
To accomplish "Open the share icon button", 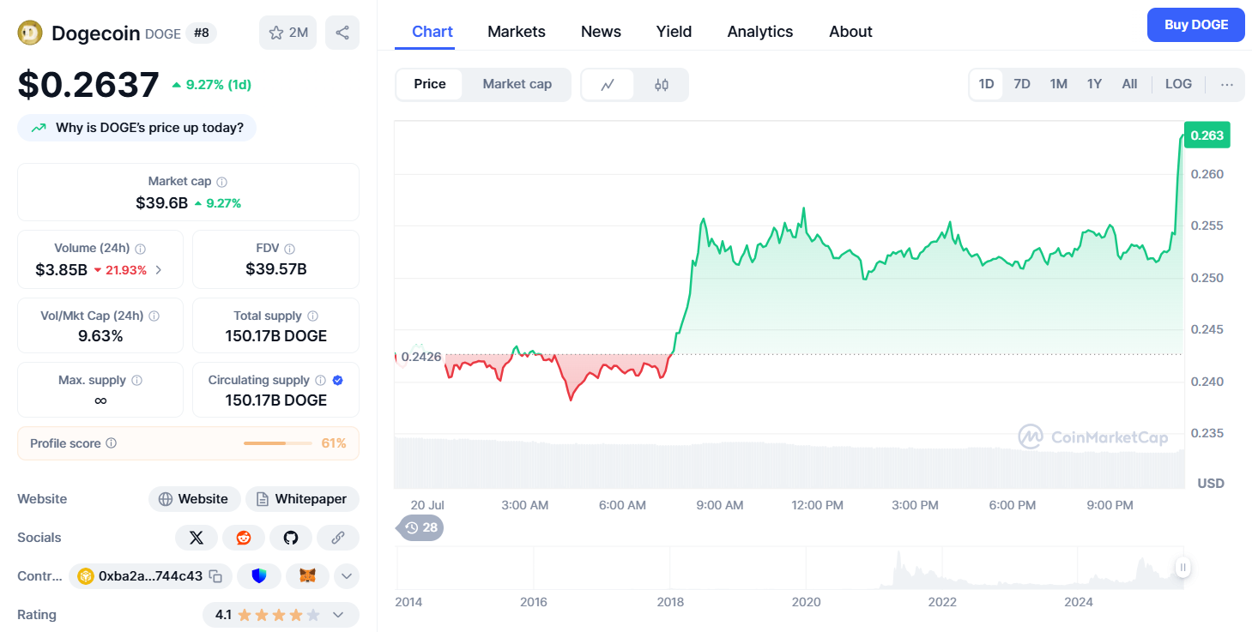I will point(342,33).
